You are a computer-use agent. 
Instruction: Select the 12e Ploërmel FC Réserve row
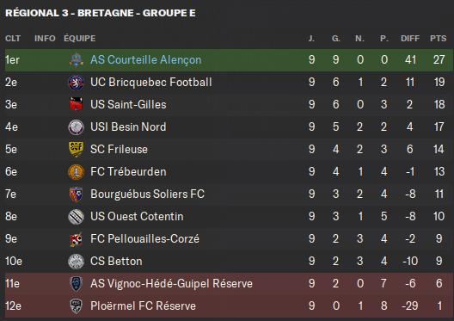230,306
